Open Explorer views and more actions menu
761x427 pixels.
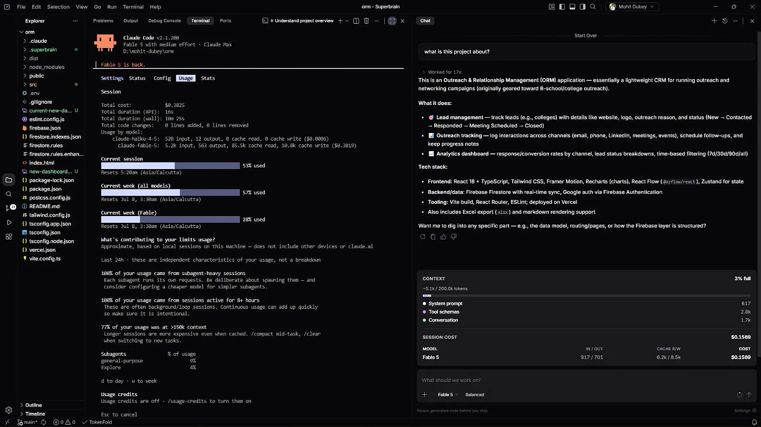75,21
